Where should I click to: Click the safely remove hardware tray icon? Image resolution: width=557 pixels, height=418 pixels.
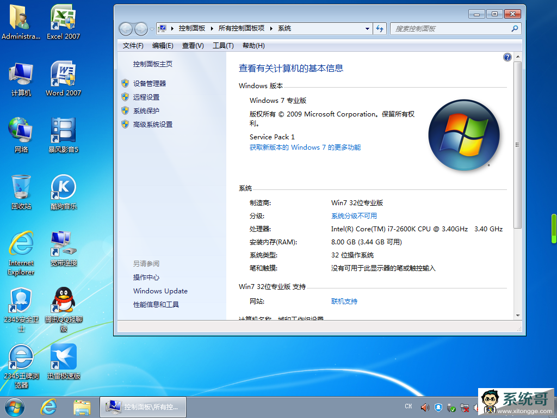pos(451,407)
